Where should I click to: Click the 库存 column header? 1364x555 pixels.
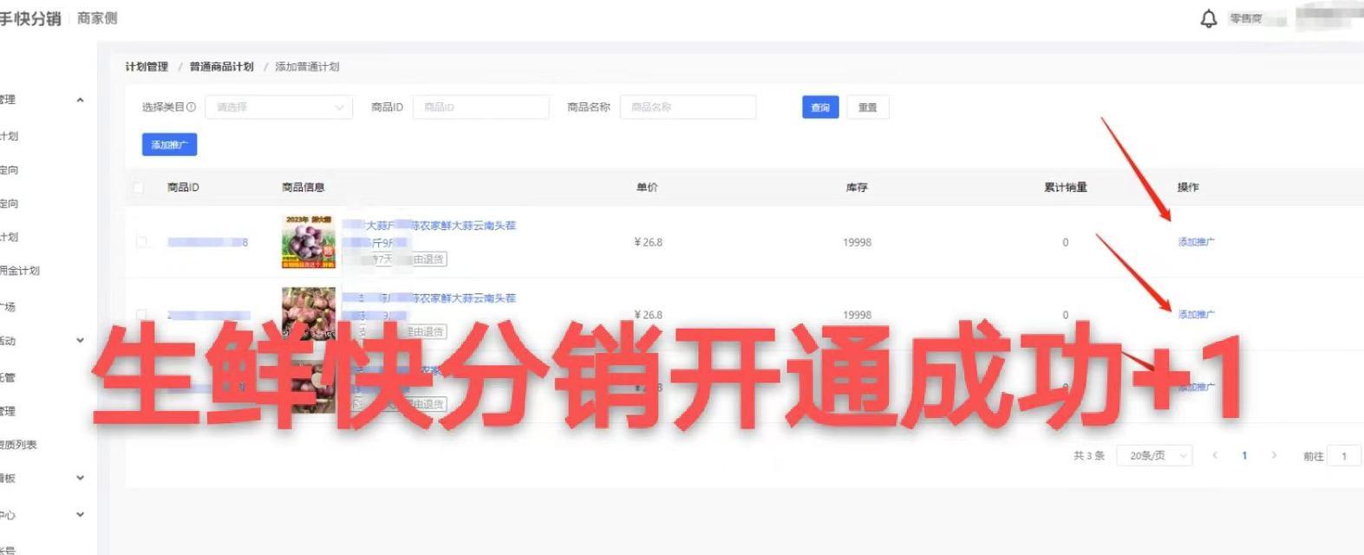[x=857, y=187]
